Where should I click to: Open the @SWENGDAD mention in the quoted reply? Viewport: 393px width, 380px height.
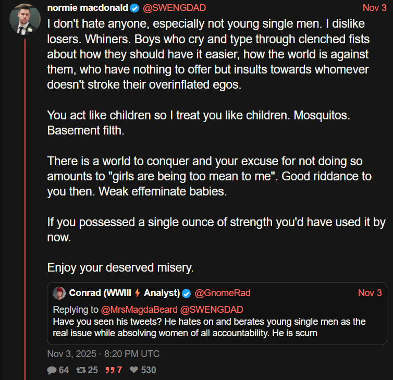click(x=212, y=310)
